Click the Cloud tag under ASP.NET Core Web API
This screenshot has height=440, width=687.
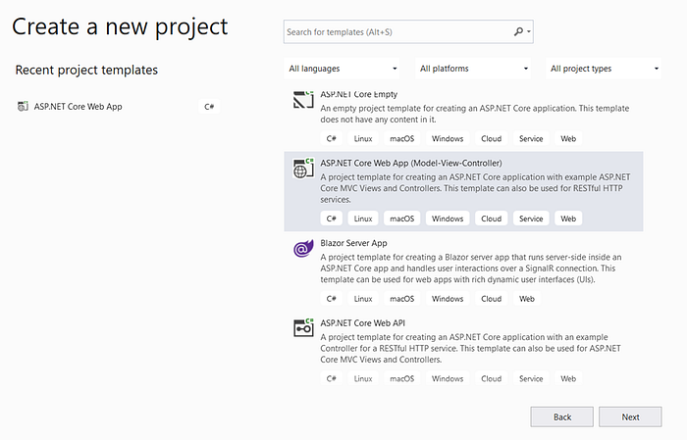pyautogui.click(x=491, y=378)
